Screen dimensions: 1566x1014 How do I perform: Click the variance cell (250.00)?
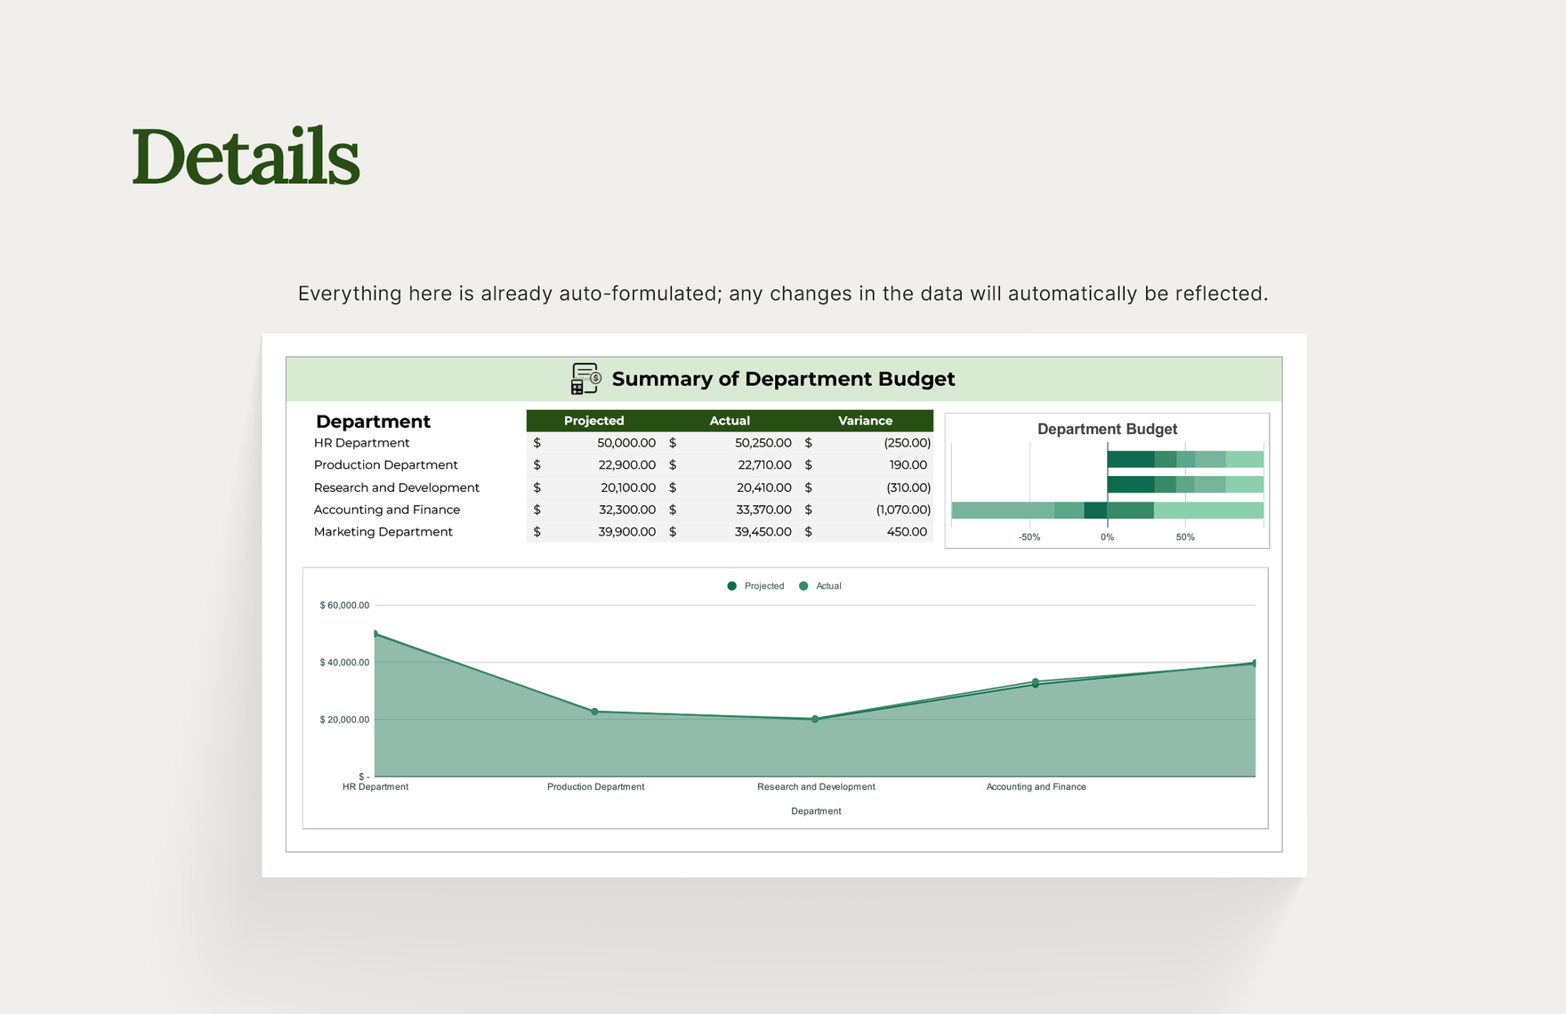[907, 443]
